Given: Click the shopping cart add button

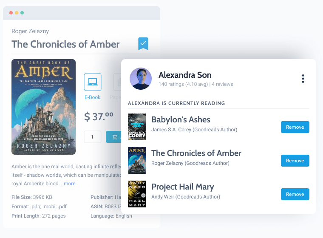Looking at the screenshot, I should click(x=114, y=137).
